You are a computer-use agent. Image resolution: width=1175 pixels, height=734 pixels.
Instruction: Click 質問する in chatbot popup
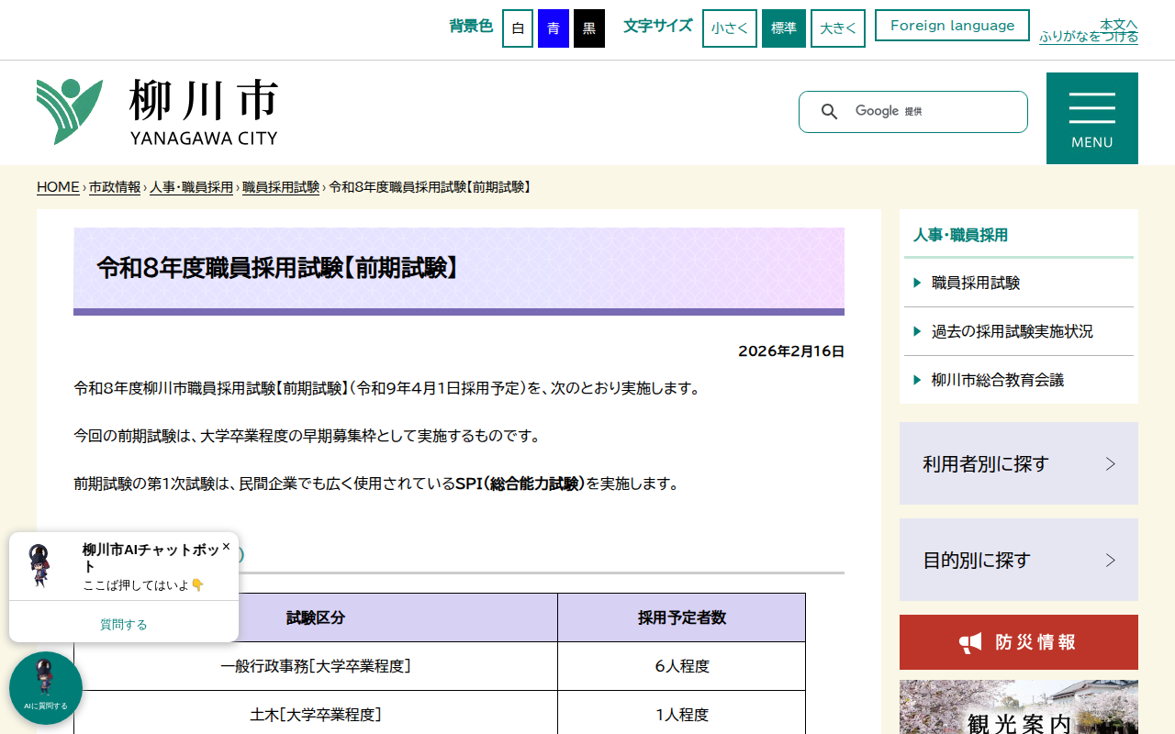124,624
